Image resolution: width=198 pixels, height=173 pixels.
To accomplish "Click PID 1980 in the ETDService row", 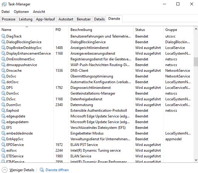I will click(59, 156).
